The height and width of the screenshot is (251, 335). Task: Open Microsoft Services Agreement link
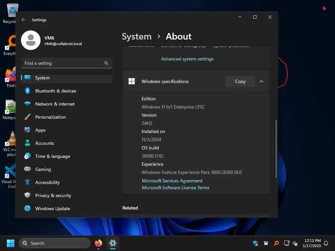(x=172, y=181)
